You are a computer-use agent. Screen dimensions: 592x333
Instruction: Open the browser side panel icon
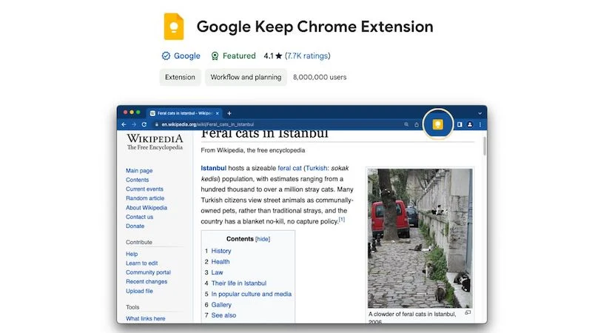pyautogui.click(x=460, y=124)
